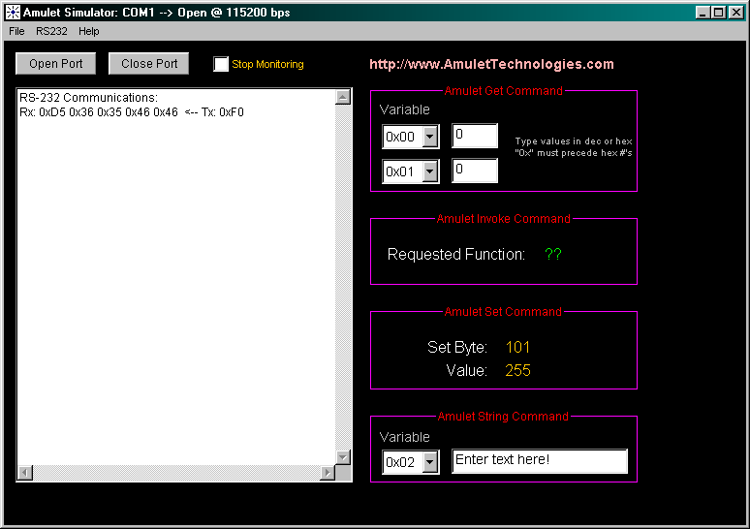The width and height of the screenshot is (750, 529).
Task: Click the 'Rx: 0xD5 0x36' log line
Action: (x=132, y=112)
